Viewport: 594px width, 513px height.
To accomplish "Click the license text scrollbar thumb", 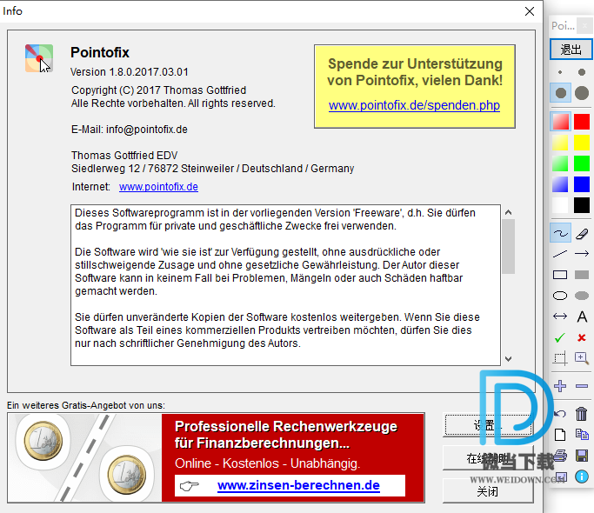I will [x=509, y=246].
